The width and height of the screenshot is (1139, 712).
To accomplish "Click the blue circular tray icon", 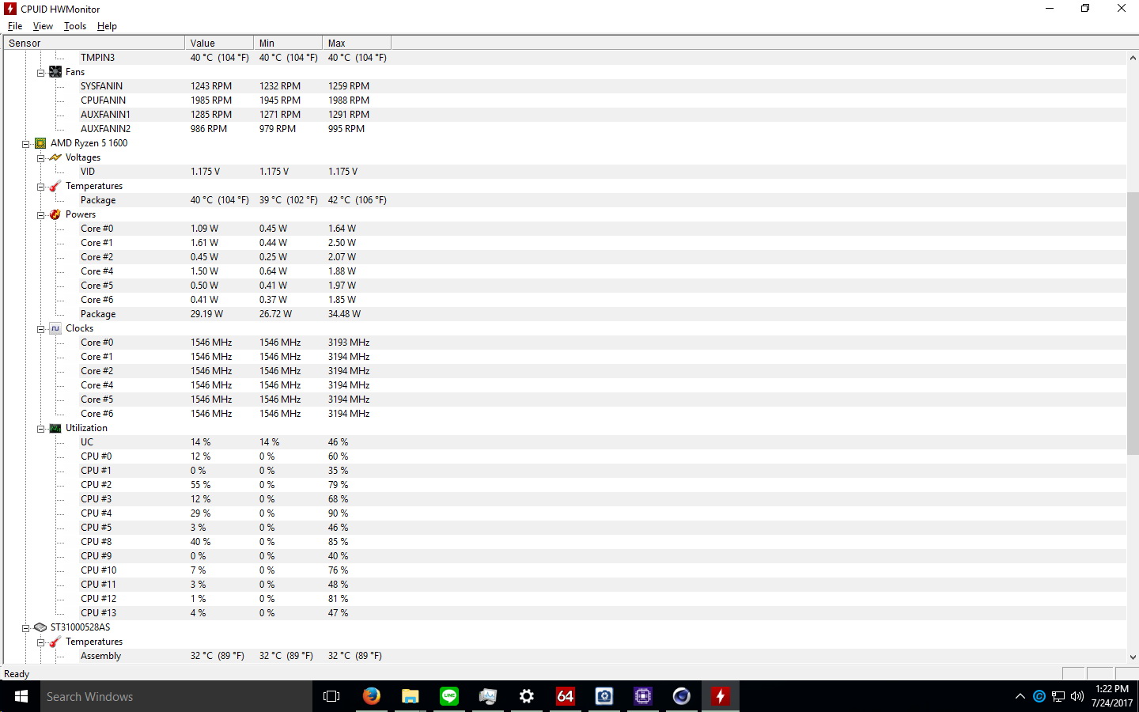I will pyautogui.click(x=1039, y=696).
